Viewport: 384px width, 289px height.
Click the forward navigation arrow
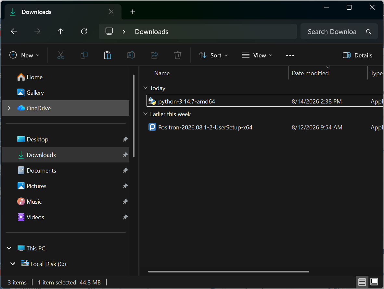point(37,31)
